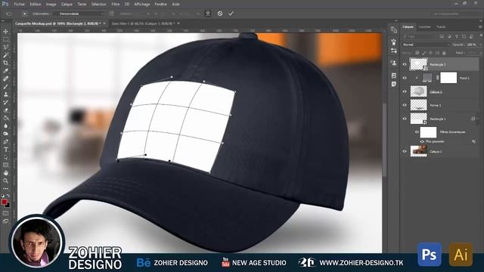This screenshot has width=484, height=272.
Task: Toggle Flou gaussien filter visibility
Action: (422, 141)
